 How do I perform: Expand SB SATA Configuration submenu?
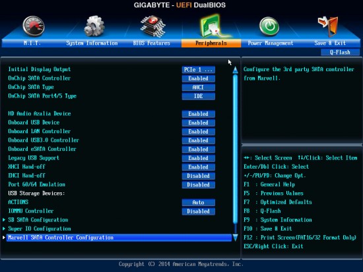[x=38, y=220]
